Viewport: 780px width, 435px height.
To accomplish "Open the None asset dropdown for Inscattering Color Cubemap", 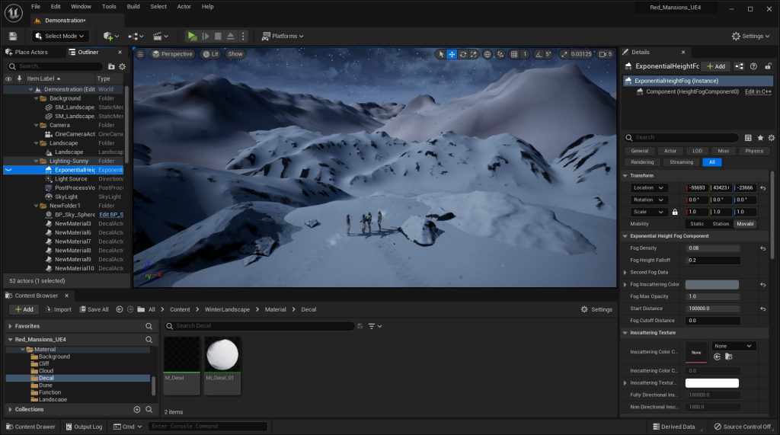I will pos(734,346).
